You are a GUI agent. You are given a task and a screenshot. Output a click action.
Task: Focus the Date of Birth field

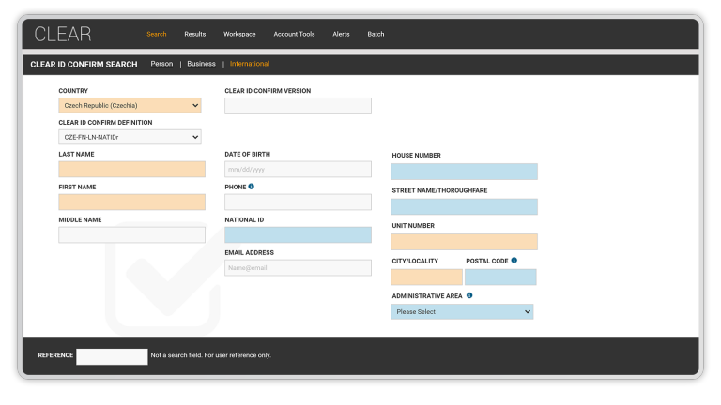pyautogui.click(x=298, y=170)
